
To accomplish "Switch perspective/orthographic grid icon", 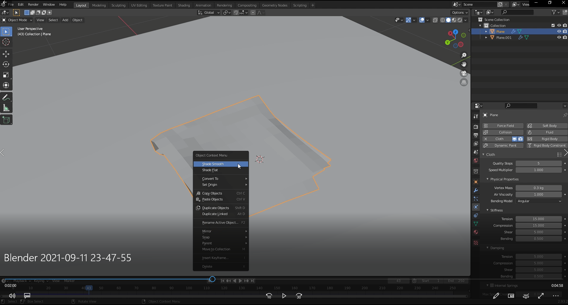I will pyautogui.click(x=464, y=83).
